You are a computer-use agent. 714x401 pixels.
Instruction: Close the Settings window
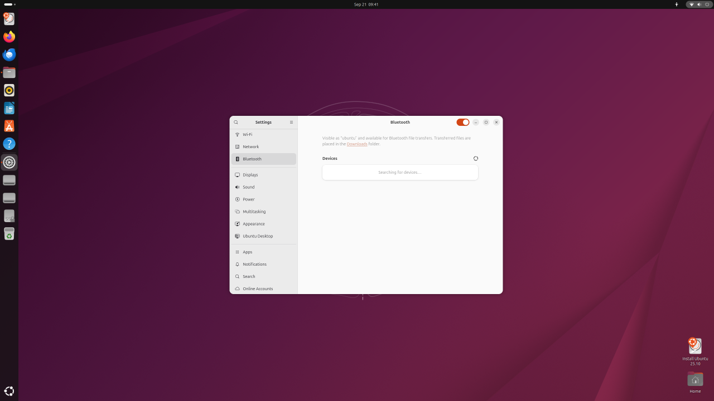point(496,122)
